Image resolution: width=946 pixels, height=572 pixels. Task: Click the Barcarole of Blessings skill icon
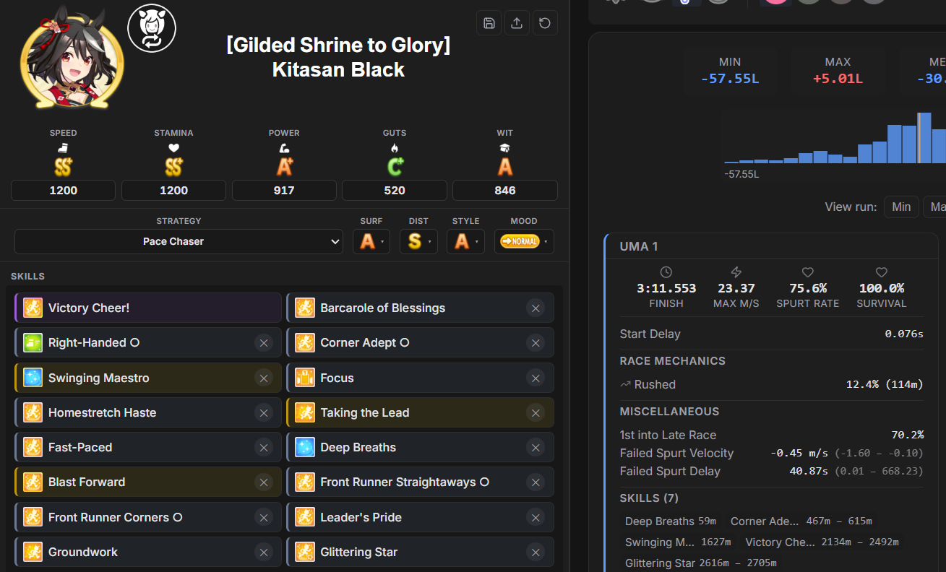[305, 308]
